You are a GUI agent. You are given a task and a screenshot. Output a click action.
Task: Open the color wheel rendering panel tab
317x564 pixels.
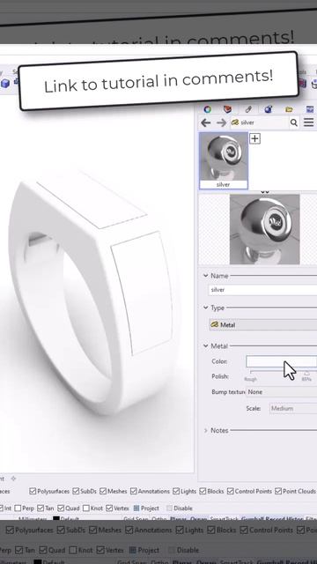point(208,109)
